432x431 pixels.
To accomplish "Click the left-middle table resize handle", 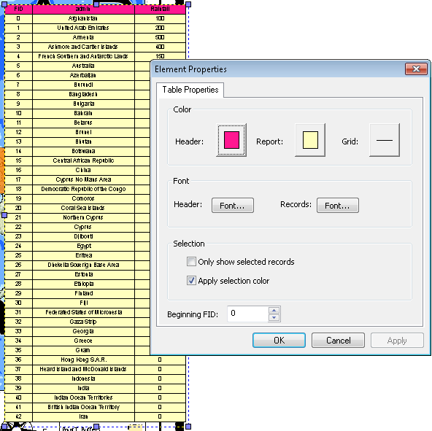I will pyautogui.click(x=4, y=215).
